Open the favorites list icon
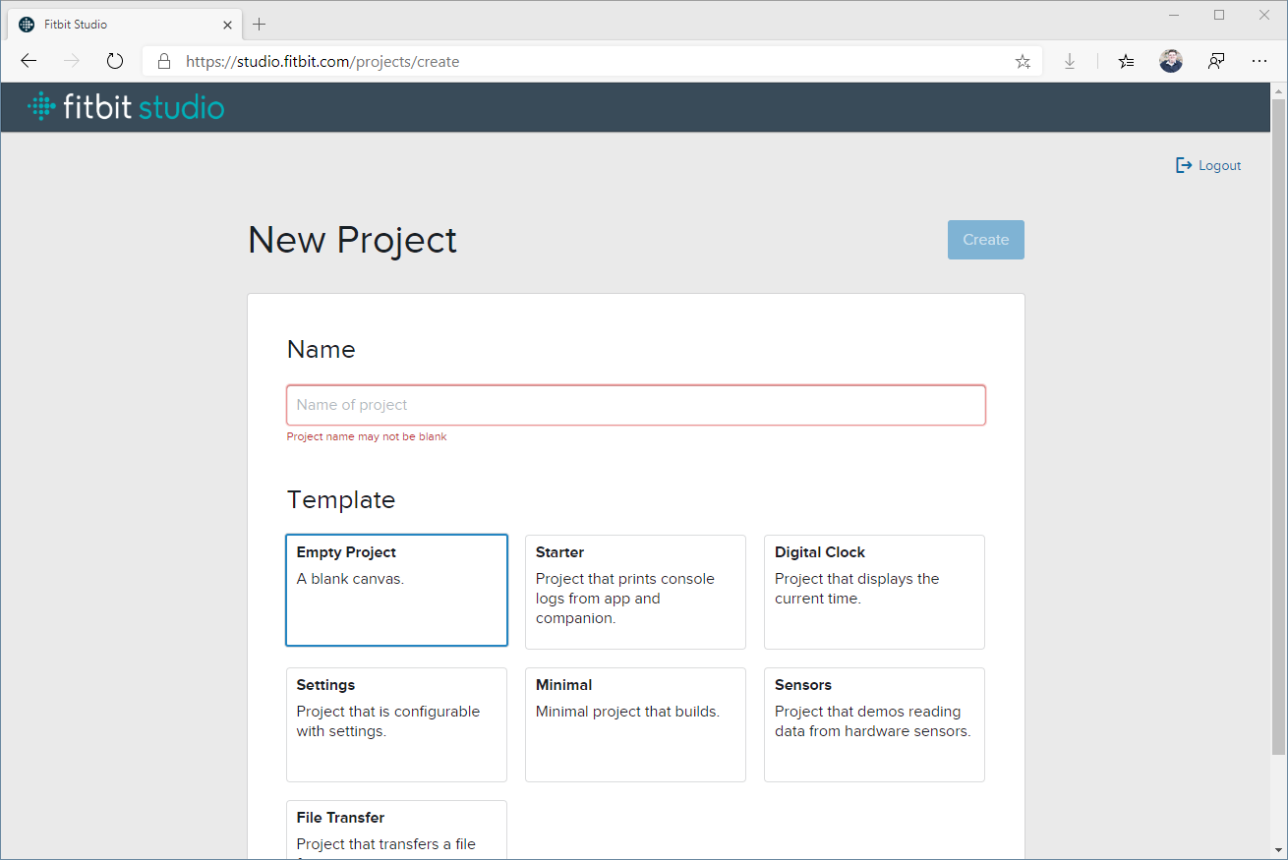The width and height of the screenshot is (1288, 860). 1126,61
